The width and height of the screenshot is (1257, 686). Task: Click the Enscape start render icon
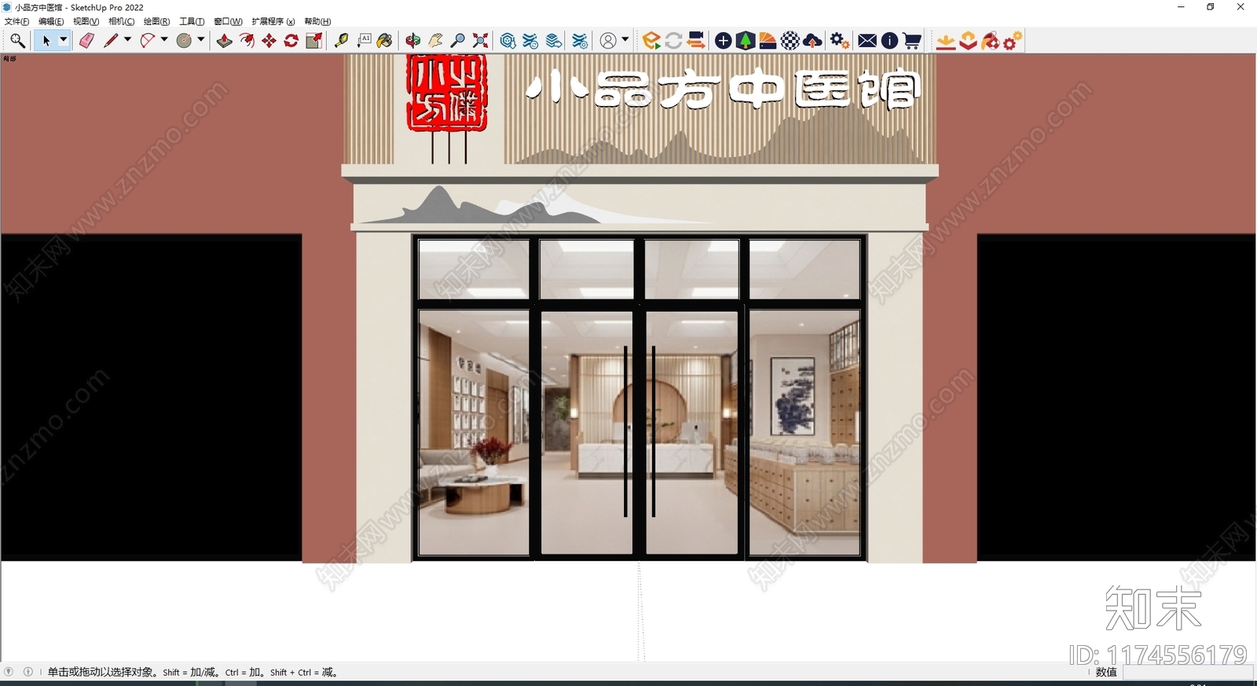(650, 40)
